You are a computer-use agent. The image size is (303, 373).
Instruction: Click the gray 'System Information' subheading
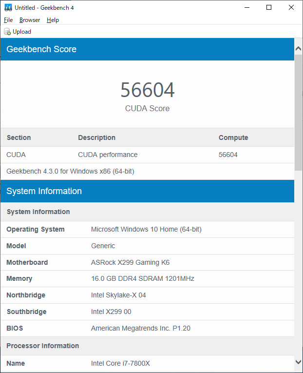(38, 212)
